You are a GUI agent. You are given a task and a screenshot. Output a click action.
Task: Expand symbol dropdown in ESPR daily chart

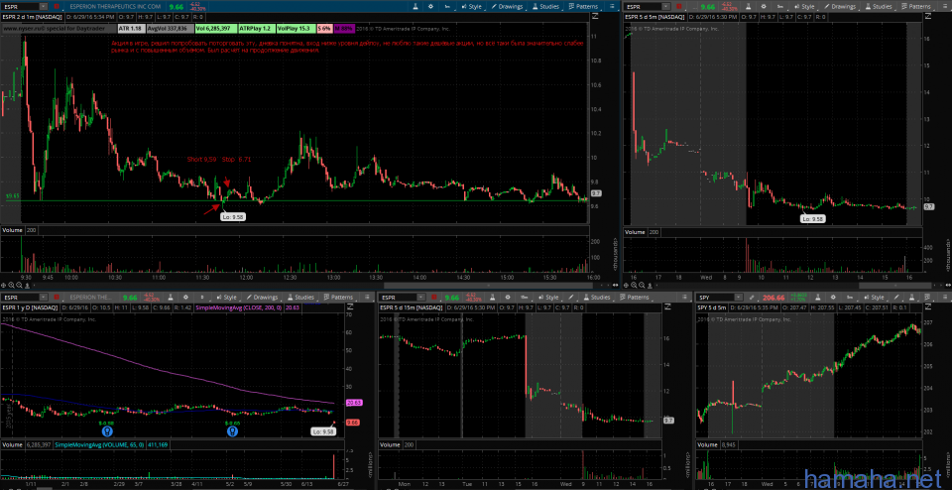[44, 298]
